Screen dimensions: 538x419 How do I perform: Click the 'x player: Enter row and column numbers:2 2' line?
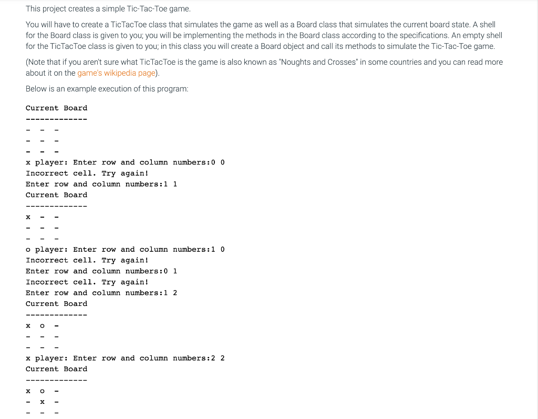pyautogui.click(x=125, y=358)
